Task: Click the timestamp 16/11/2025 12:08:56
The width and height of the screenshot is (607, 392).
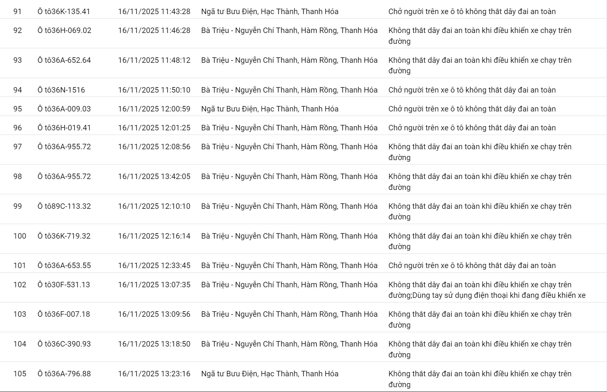Action: (x=154, y=147)
